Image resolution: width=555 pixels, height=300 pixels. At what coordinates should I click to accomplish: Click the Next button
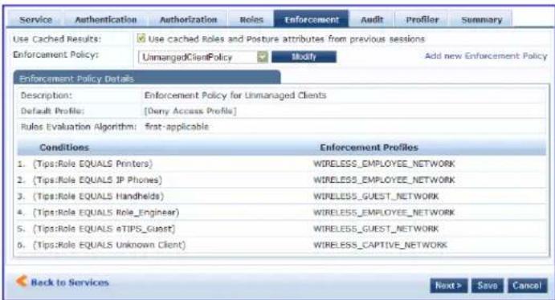click(x=448, y=286)
